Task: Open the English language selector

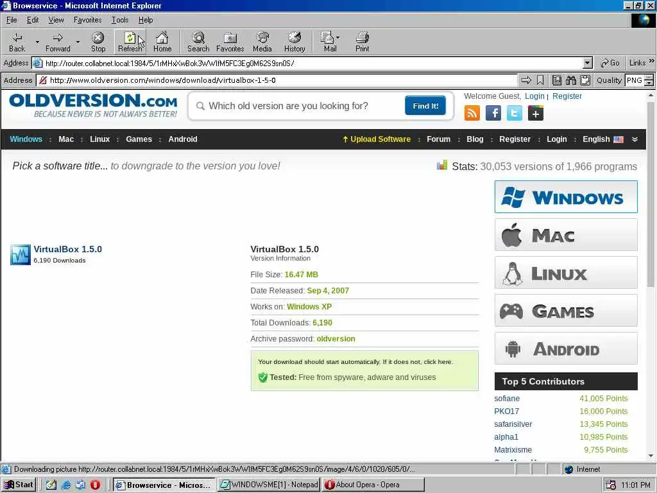Action: tap(603, 139)
